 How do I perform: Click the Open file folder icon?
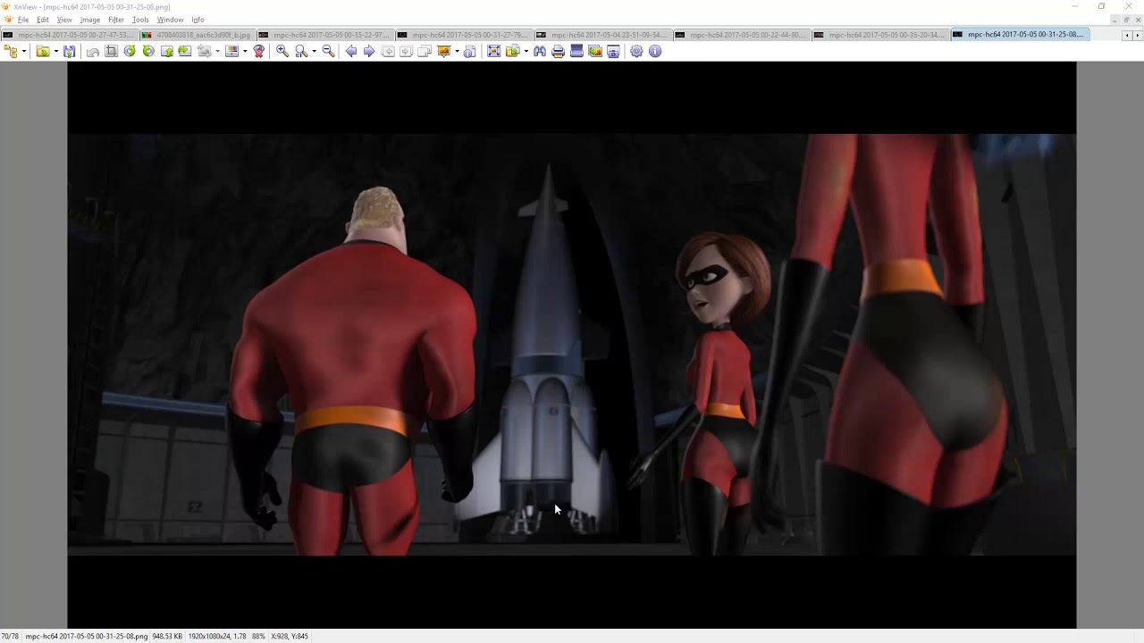(x=42, y=52)
